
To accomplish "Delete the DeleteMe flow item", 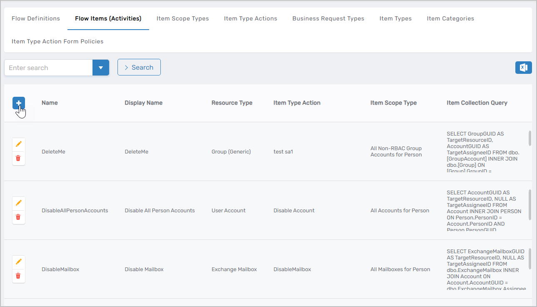I will click(18, 158).
